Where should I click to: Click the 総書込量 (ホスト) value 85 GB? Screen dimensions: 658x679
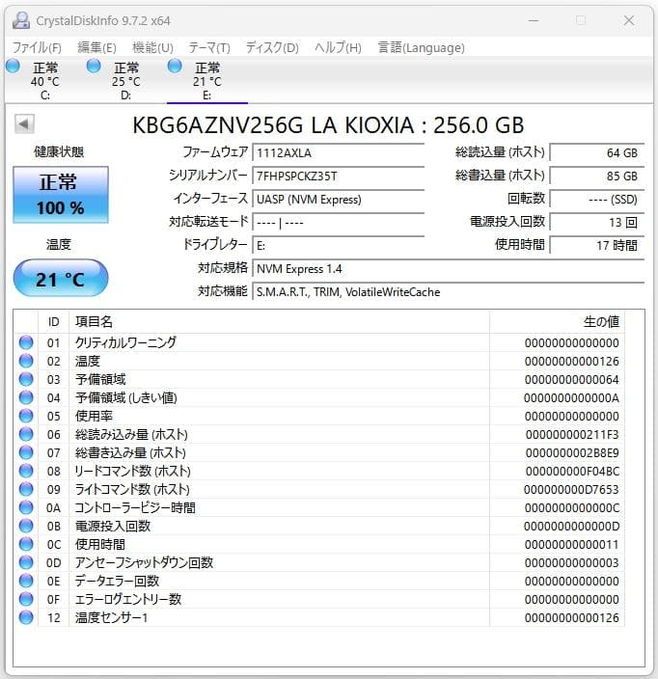pos(597,177)
